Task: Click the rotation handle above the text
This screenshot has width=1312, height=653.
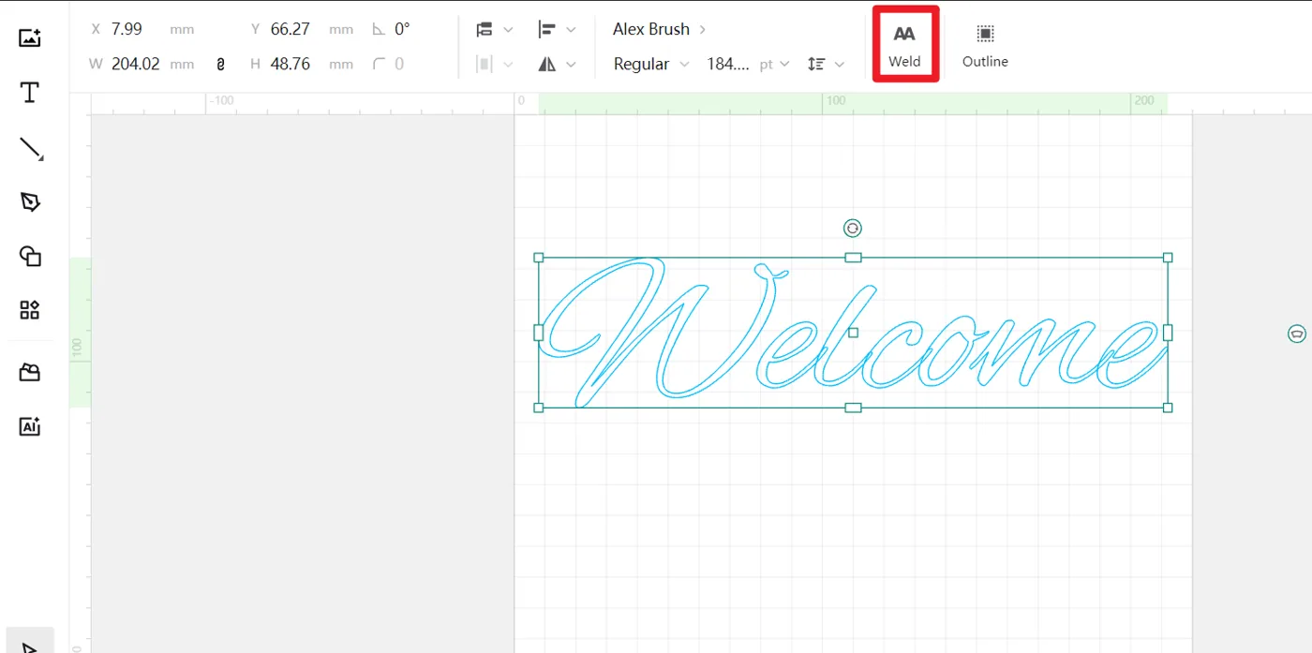Action: click(852, 228)
